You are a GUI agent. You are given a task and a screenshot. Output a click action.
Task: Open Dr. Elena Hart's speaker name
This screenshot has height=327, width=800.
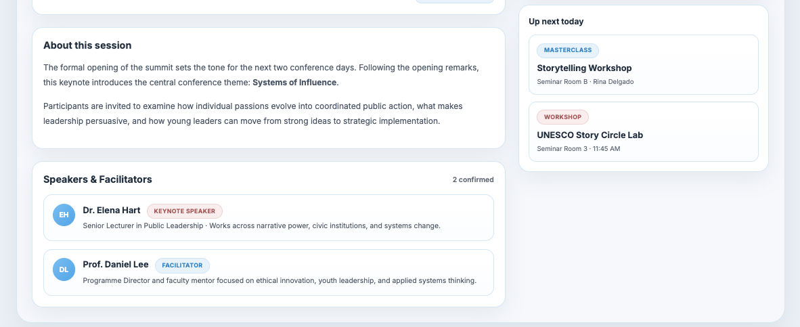click(111, 210)
